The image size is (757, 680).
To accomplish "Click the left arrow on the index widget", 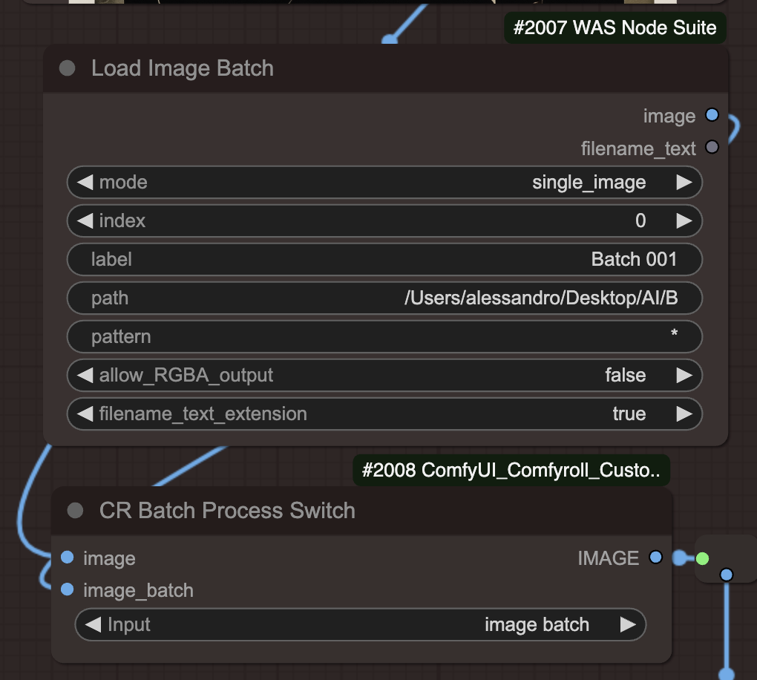I will (84, 220).
